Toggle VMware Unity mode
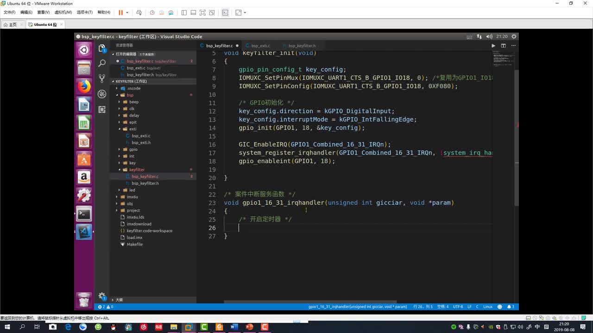Viewport: 593px width, 333px height. pos(212,12)
